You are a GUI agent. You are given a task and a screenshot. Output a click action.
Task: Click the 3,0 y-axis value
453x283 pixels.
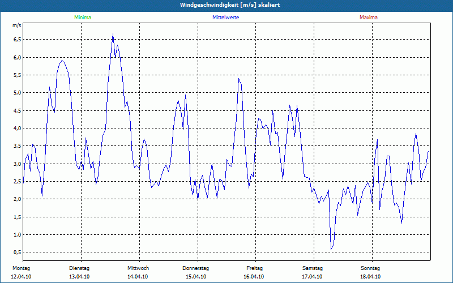click(x=17, y=164)
